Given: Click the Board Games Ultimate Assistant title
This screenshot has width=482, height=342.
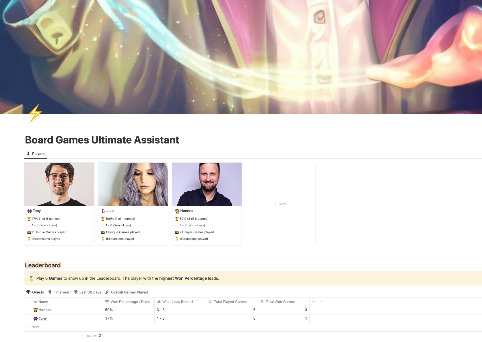Looking at the screenshot, I should click(102, 140).
